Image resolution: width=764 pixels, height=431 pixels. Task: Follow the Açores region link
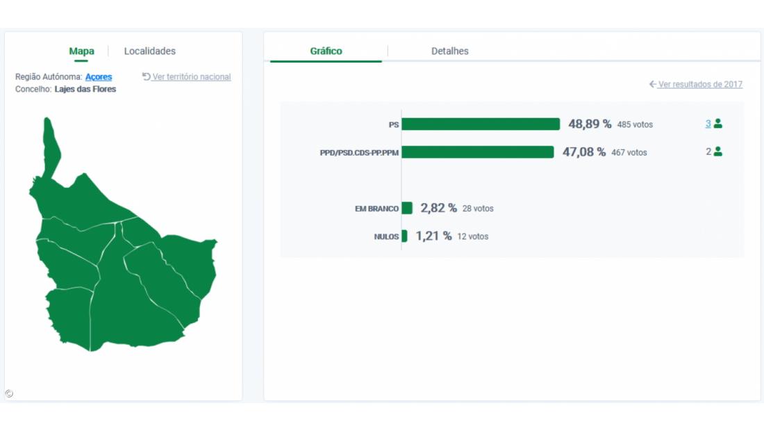pos(99,77)
